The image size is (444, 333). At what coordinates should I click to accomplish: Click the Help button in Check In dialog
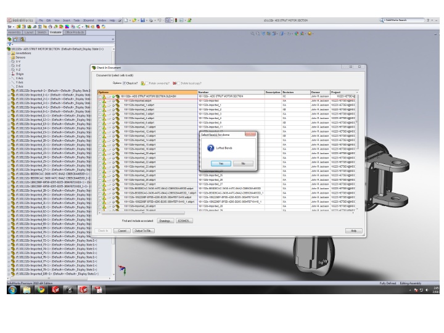(354, 231)
